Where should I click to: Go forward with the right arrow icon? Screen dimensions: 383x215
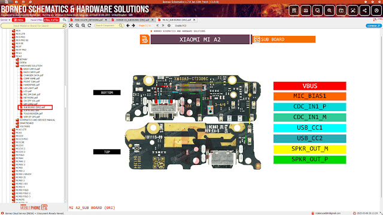point(133,25)
